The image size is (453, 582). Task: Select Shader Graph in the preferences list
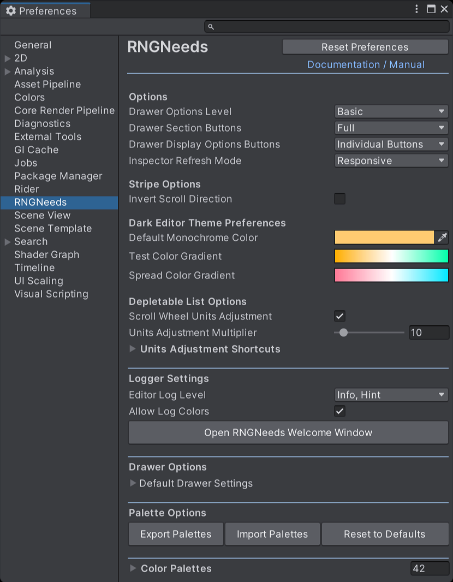tap(47, 254)
